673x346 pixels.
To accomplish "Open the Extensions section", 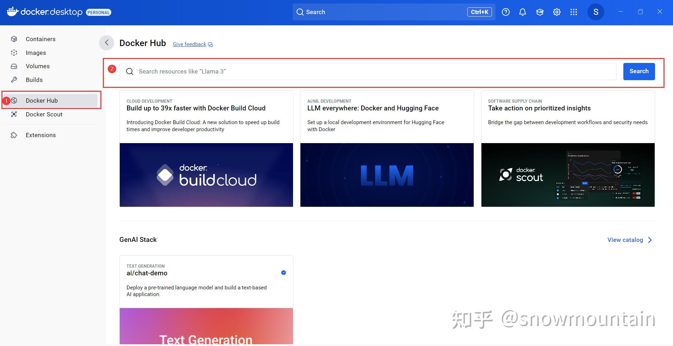I will tap(40, 135).
